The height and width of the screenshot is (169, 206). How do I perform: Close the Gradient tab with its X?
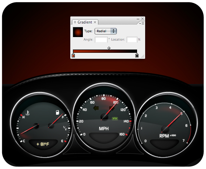coord(95,22)
